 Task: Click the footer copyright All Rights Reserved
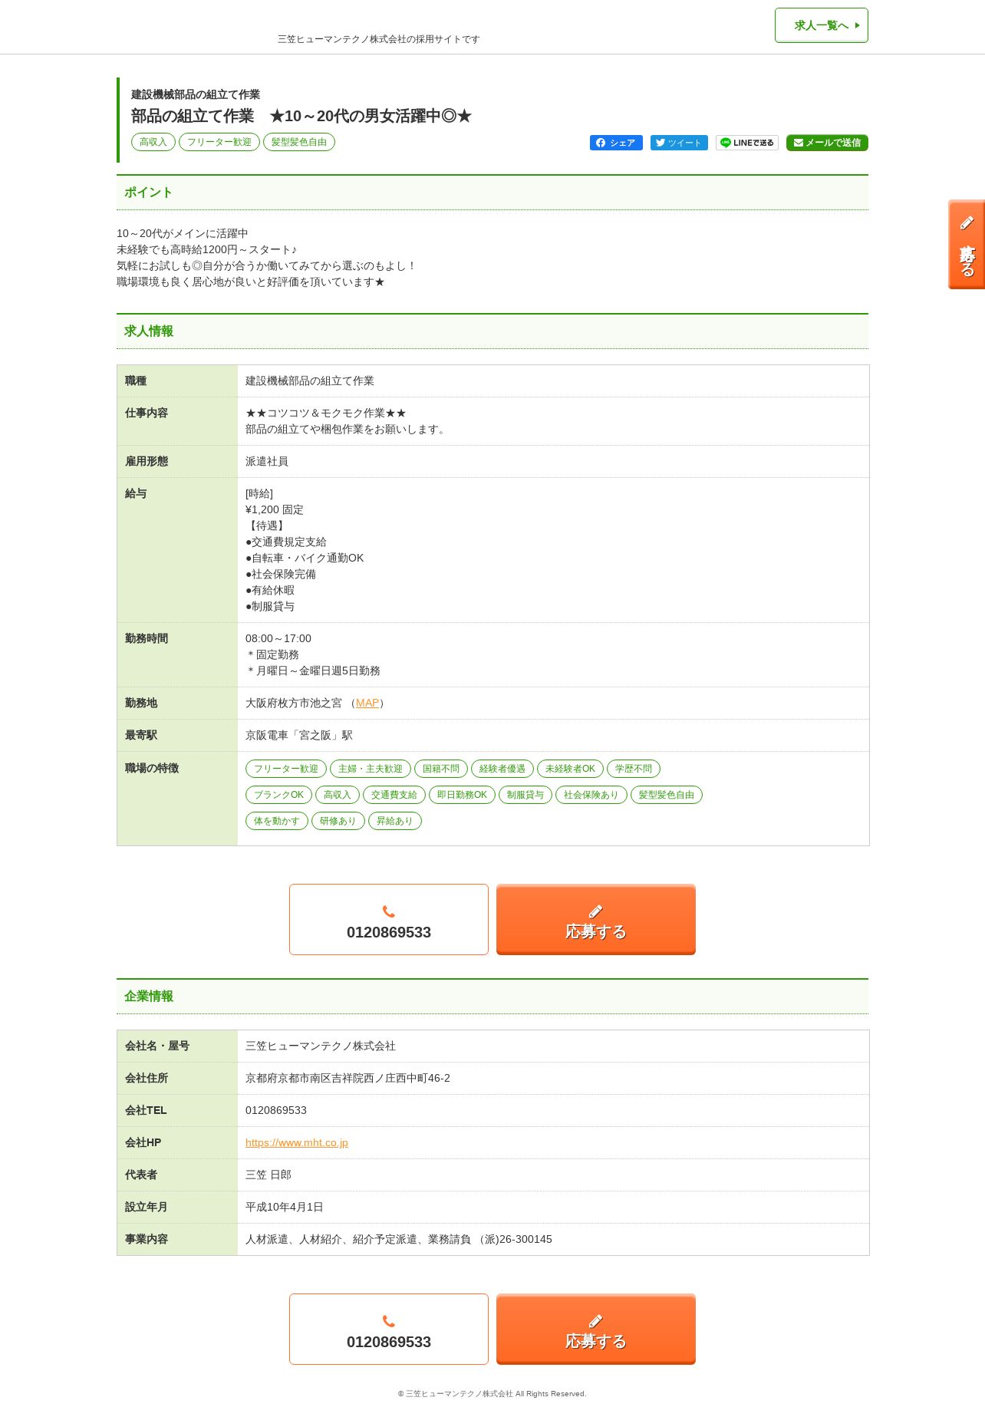pos(492,1394)
